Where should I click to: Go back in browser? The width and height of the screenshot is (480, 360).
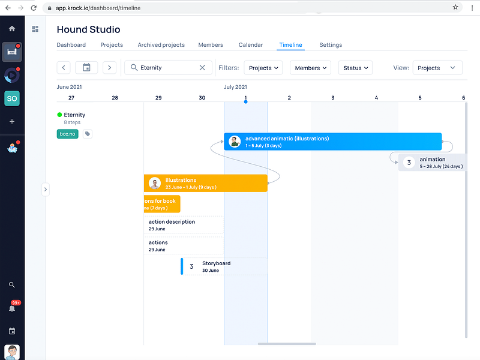(x=8, y=8)
